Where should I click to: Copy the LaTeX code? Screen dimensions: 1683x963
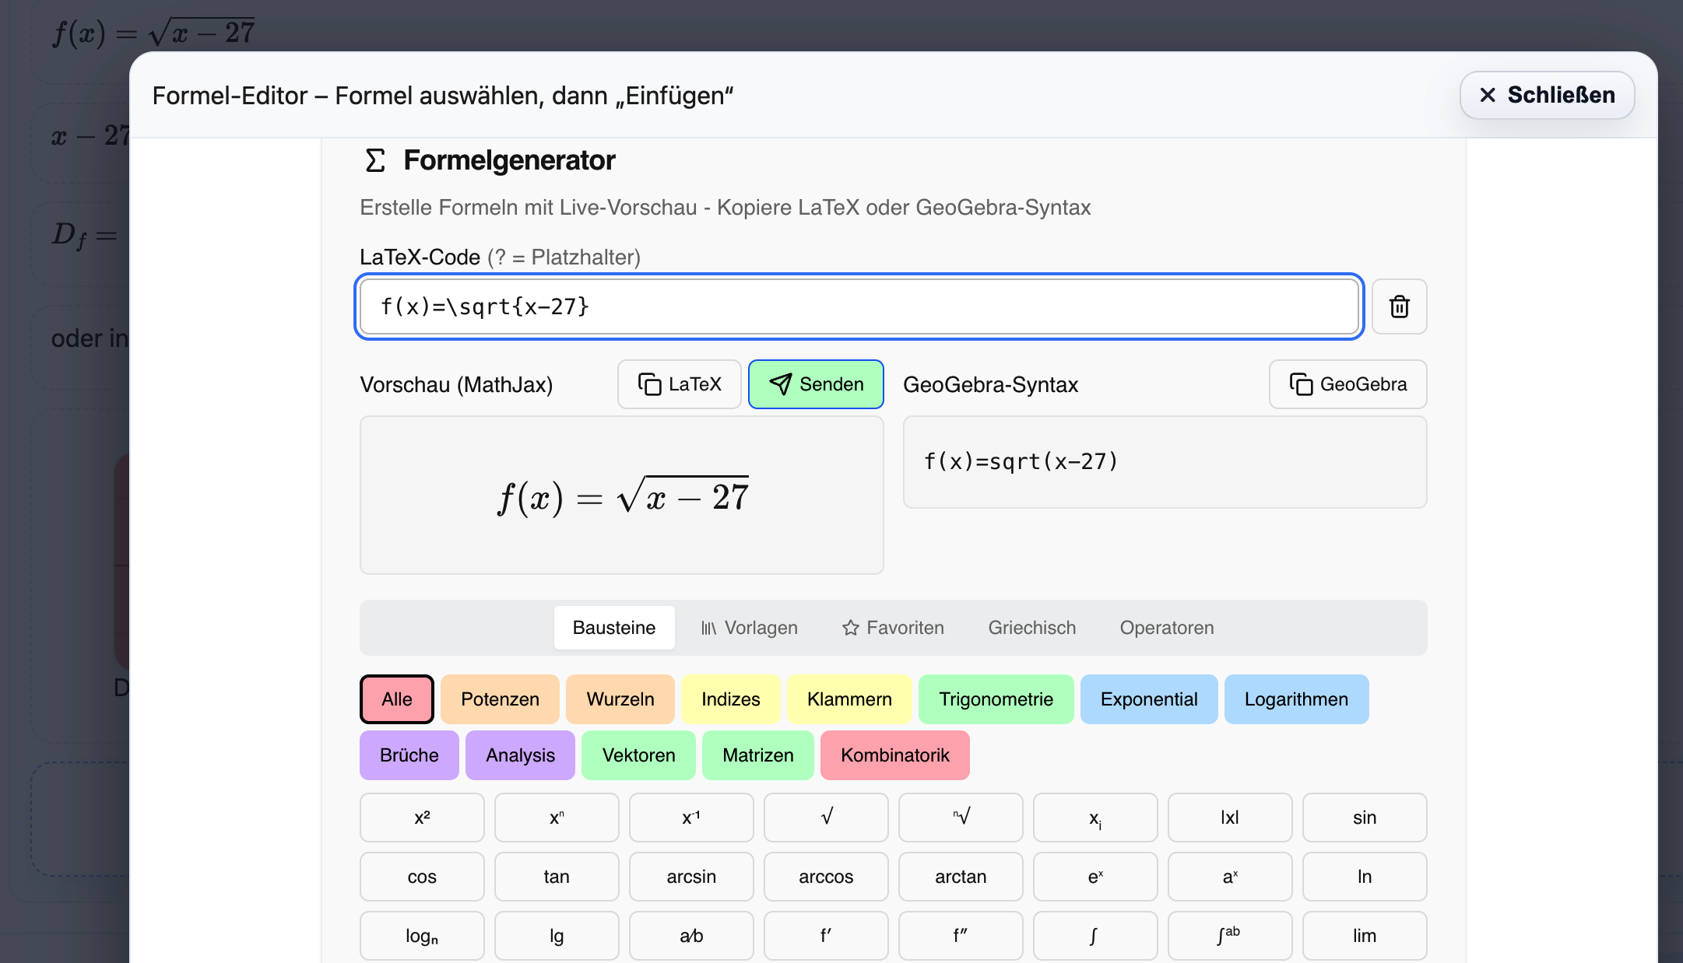coord(678,383)
